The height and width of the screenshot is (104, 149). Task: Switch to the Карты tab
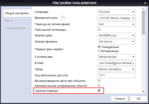pos(9,21)
